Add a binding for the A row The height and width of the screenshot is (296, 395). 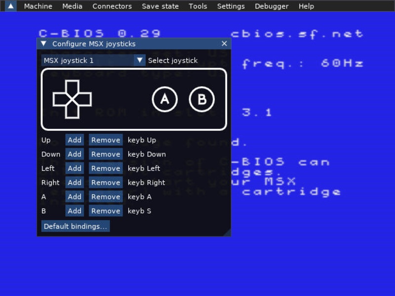click(x=75, y=196)
